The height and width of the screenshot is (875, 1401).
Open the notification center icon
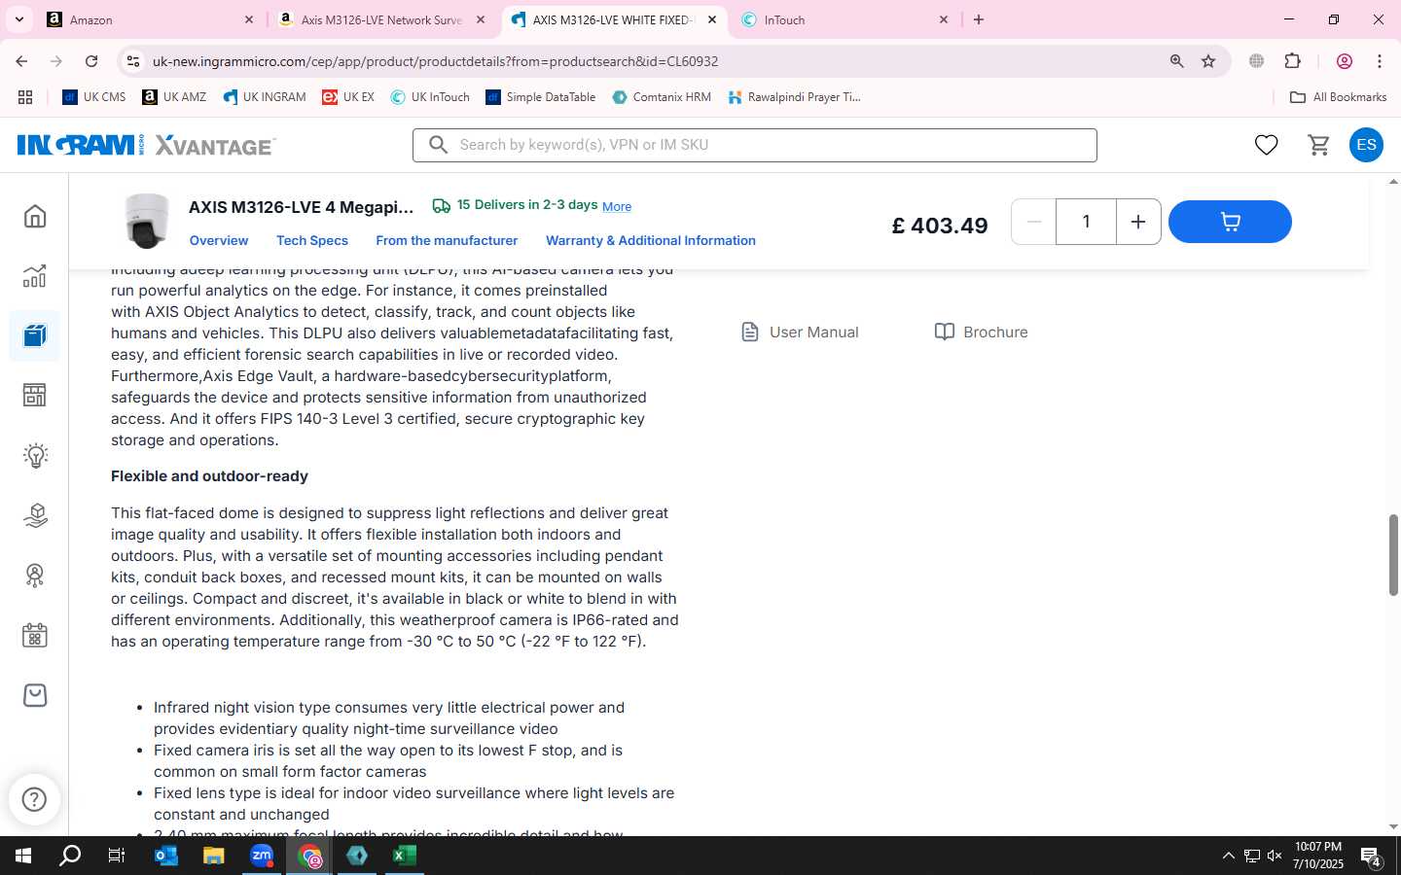[x=1371, y=857]
